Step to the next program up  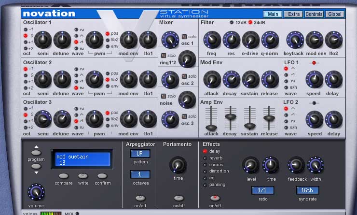(x=36, y=153)
